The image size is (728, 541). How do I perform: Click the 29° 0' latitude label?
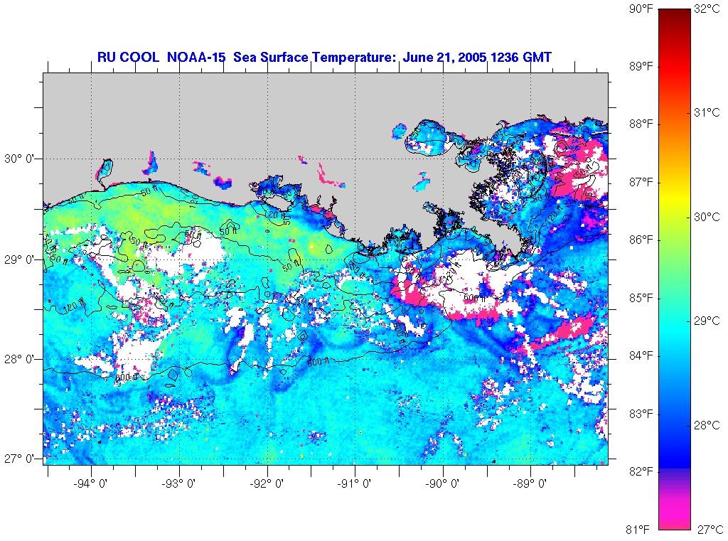pos(20,259)
